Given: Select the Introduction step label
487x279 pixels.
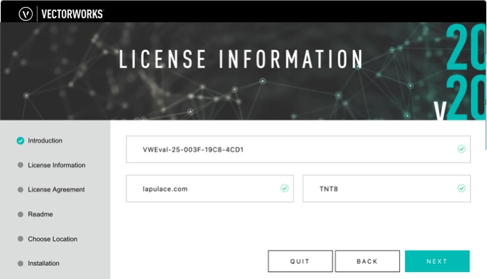Looking at the screenshot, I should pyautogui.click(x=45, y=141).
